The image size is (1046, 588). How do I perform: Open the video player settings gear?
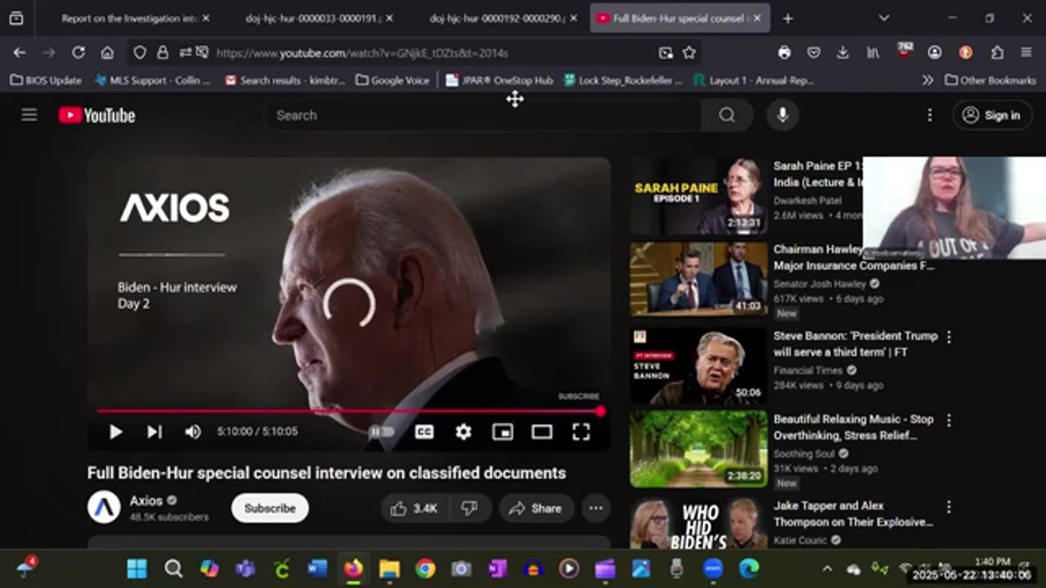pos(463,432)
